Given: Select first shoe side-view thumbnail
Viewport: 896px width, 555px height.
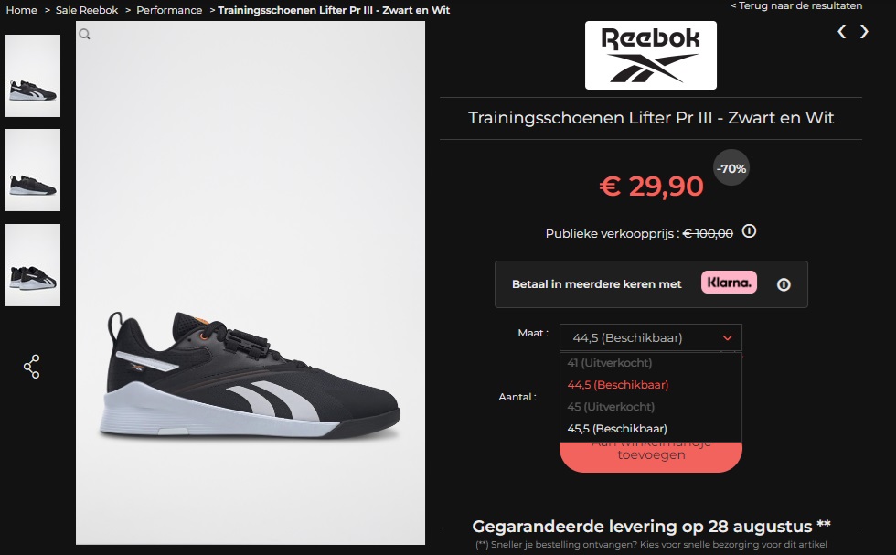Looking at the screenshot, I should 33,76.
